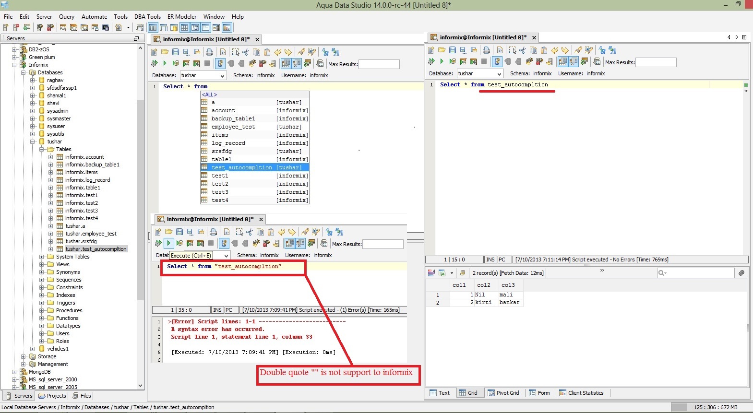Open Database dropdown arrow in bottom query window
753x413 pixels.
pos(227,256)
